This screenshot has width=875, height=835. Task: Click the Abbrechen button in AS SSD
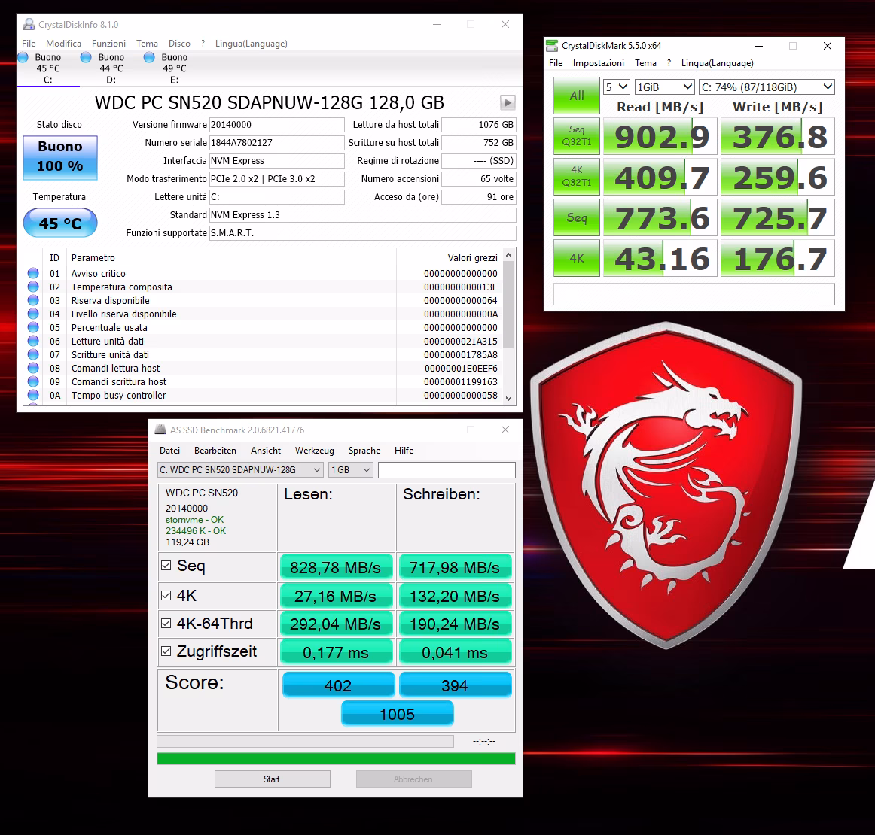[413, 779]
